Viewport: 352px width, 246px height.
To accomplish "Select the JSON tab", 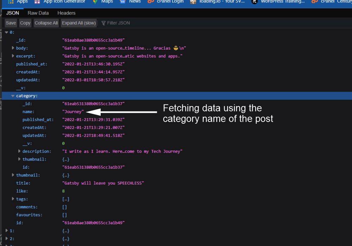I will point(13,13).
